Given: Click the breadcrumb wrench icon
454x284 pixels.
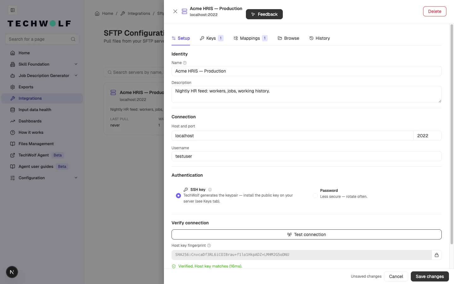Looking at the screenshot, I should [123, 14].
